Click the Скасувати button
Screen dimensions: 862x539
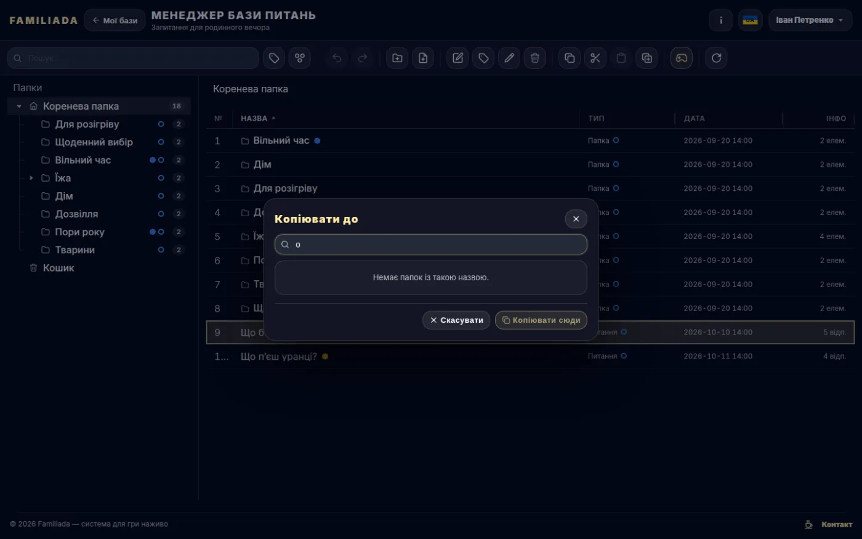tap(456, 320)
